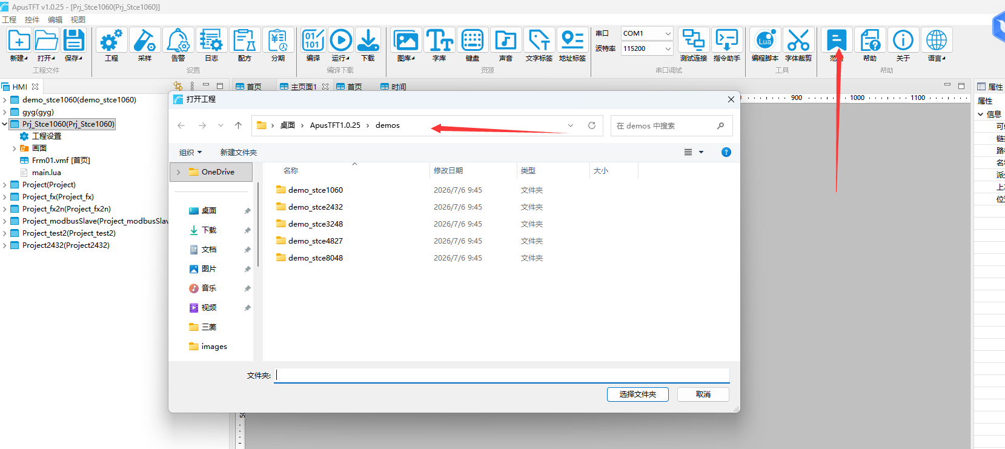Click the 取消 cancel button
This screenshot has height=449, width=1005.
[x=703, y=394]
